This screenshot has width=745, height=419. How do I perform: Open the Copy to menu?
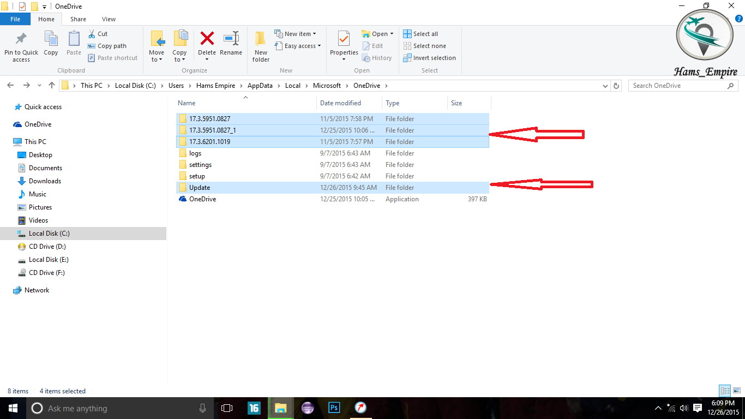pos(180,46)
